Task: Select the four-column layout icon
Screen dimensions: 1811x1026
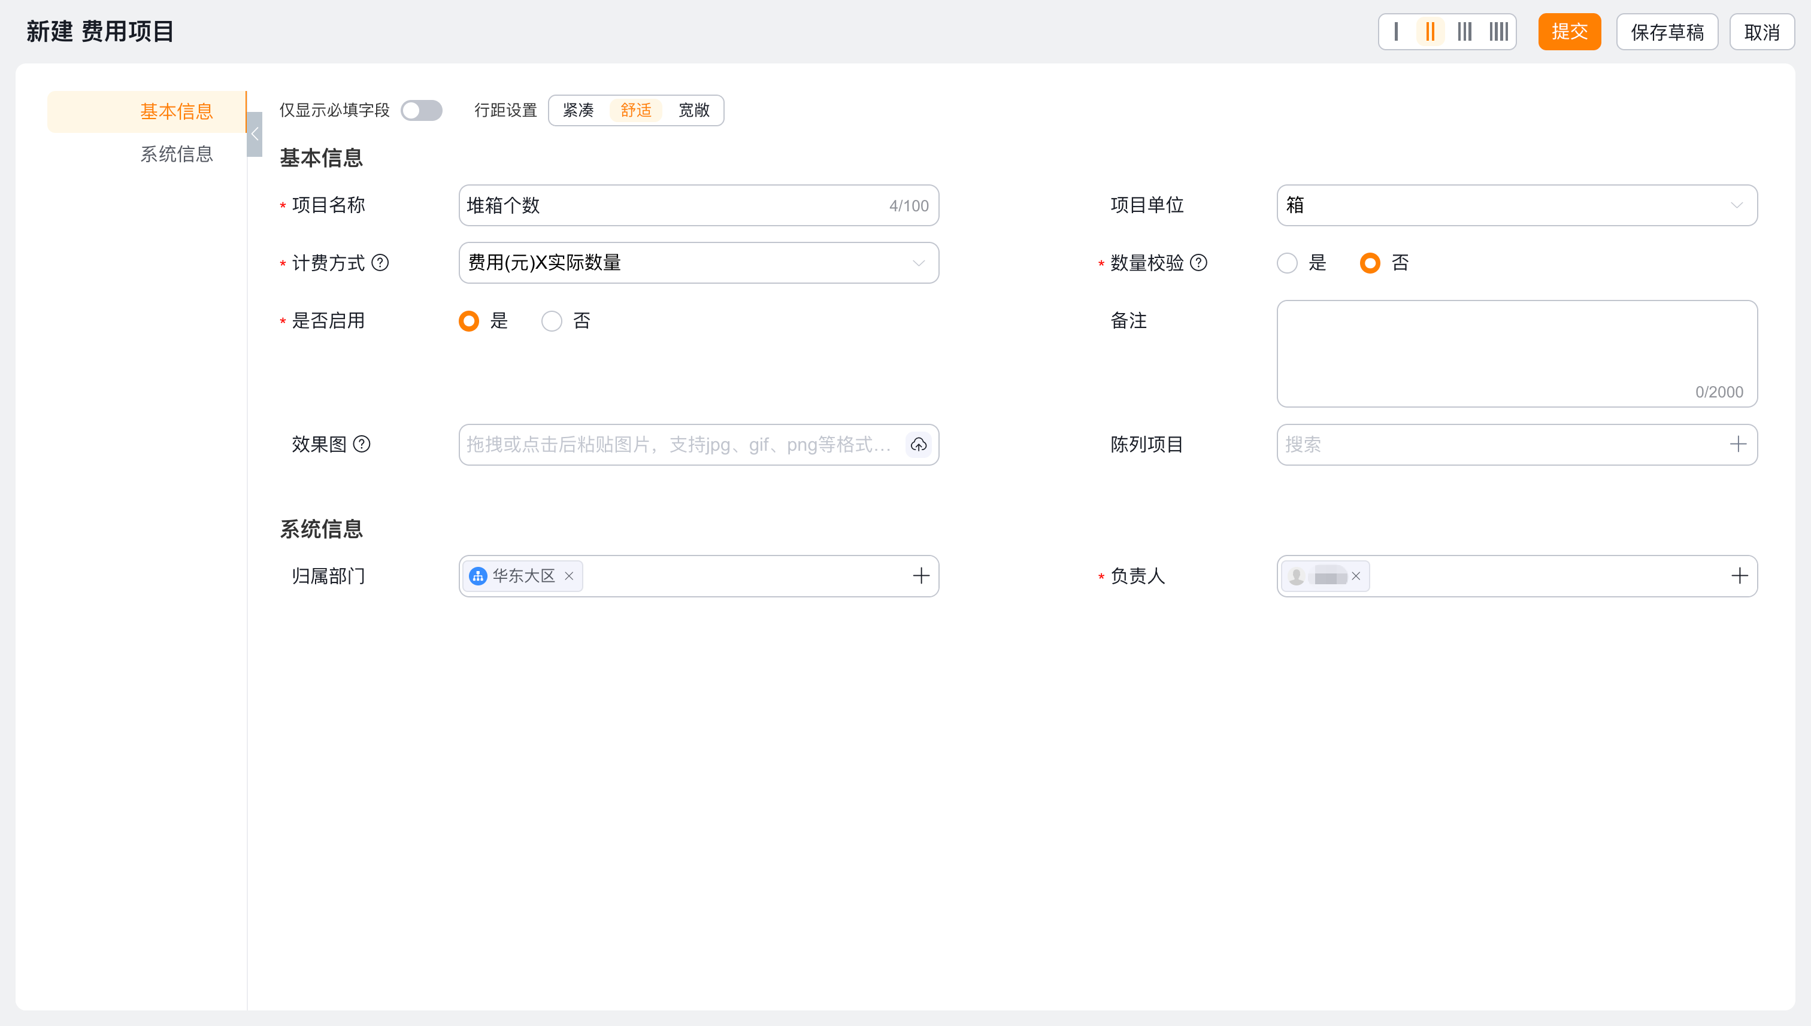Action: coord(1499,32)
